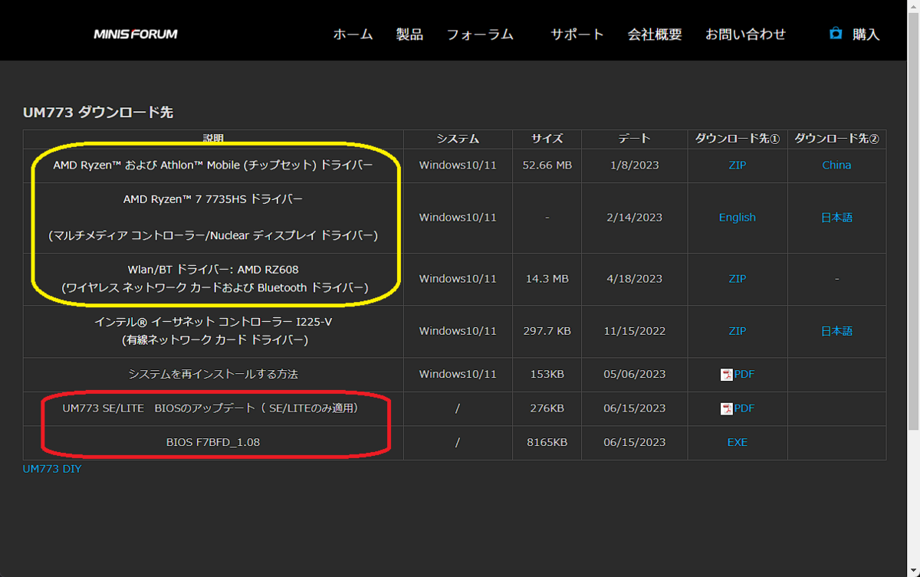The image size is (920, 577).
Task: Click 276KB size cell
Action: 547,408
